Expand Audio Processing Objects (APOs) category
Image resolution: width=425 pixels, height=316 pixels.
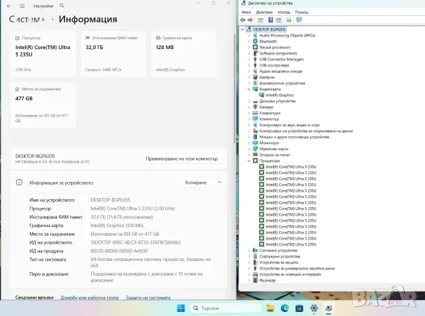[249, 35]
